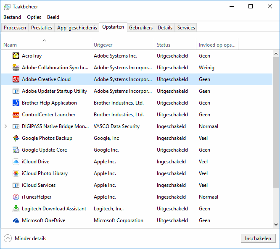Click the Brother Help Application icon
Viewport: 280px width, 249px height.
(16, 103)
